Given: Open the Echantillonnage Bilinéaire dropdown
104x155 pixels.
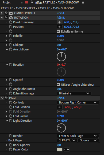Looking at the screenshot, I should (74, 93).
